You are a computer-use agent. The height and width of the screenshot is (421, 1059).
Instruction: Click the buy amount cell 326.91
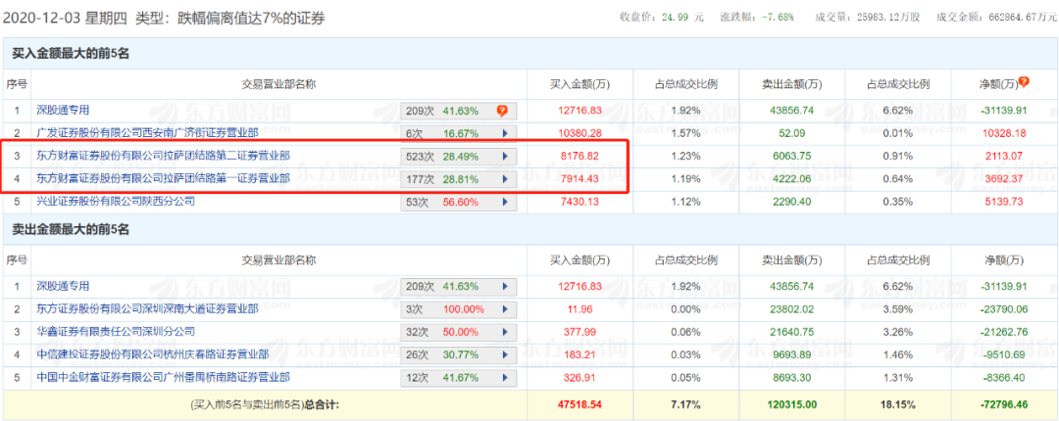[x=580, y=377]
